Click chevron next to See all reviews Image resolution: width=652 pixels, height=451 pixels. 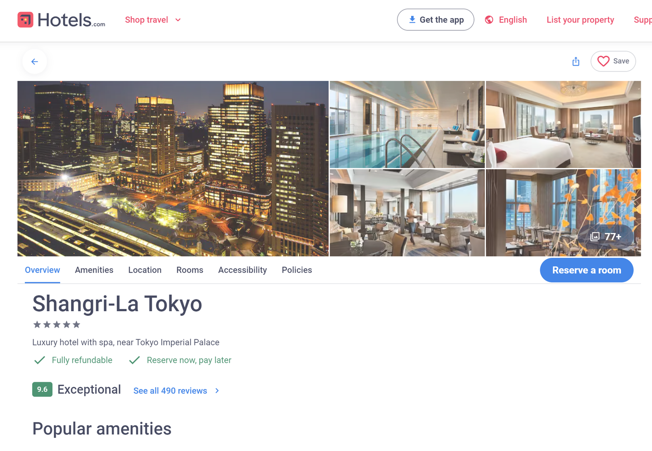coord(217,391)
